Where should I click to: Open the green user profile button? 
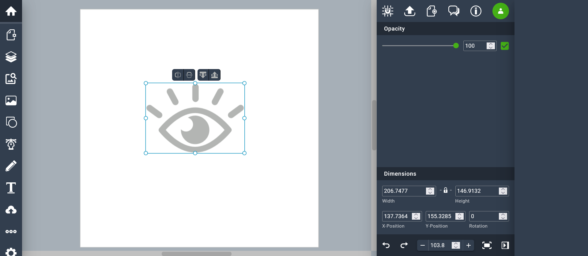click(x=501, y=11)
